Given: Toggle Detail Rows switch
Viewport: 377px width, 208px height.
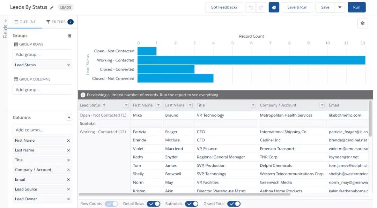Looking at the screenshot, I should (154, 204).
